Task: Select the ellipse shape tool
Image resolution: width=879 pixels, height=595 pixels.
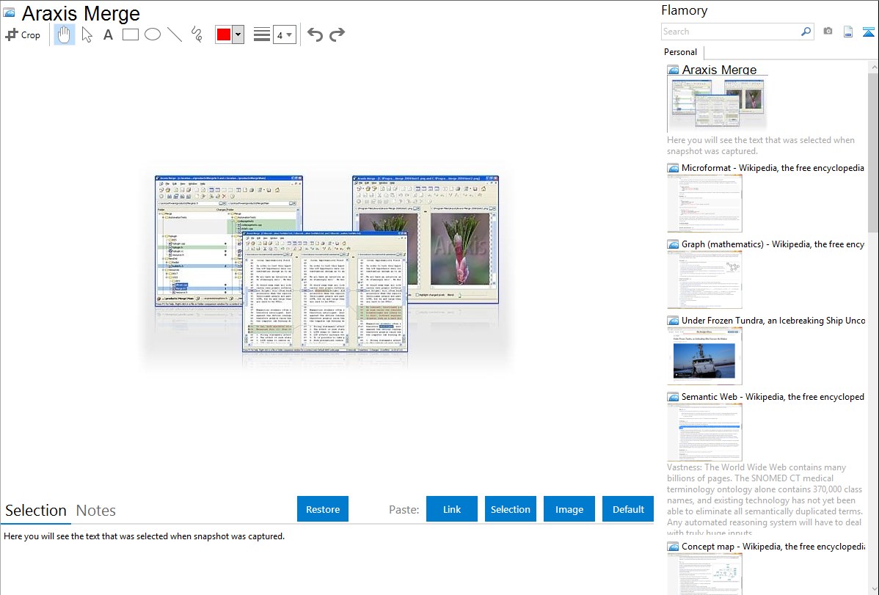Action: [x=153, y=34]
